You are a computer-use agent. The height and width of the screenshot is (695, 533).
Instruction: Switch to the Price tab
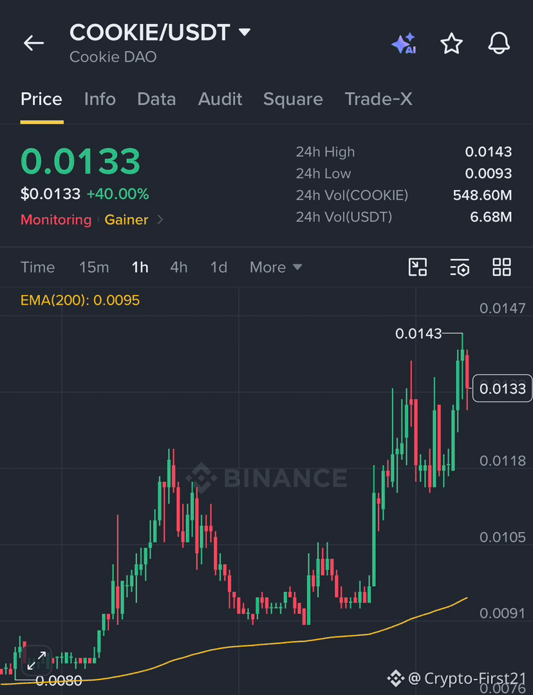(41, 99)
